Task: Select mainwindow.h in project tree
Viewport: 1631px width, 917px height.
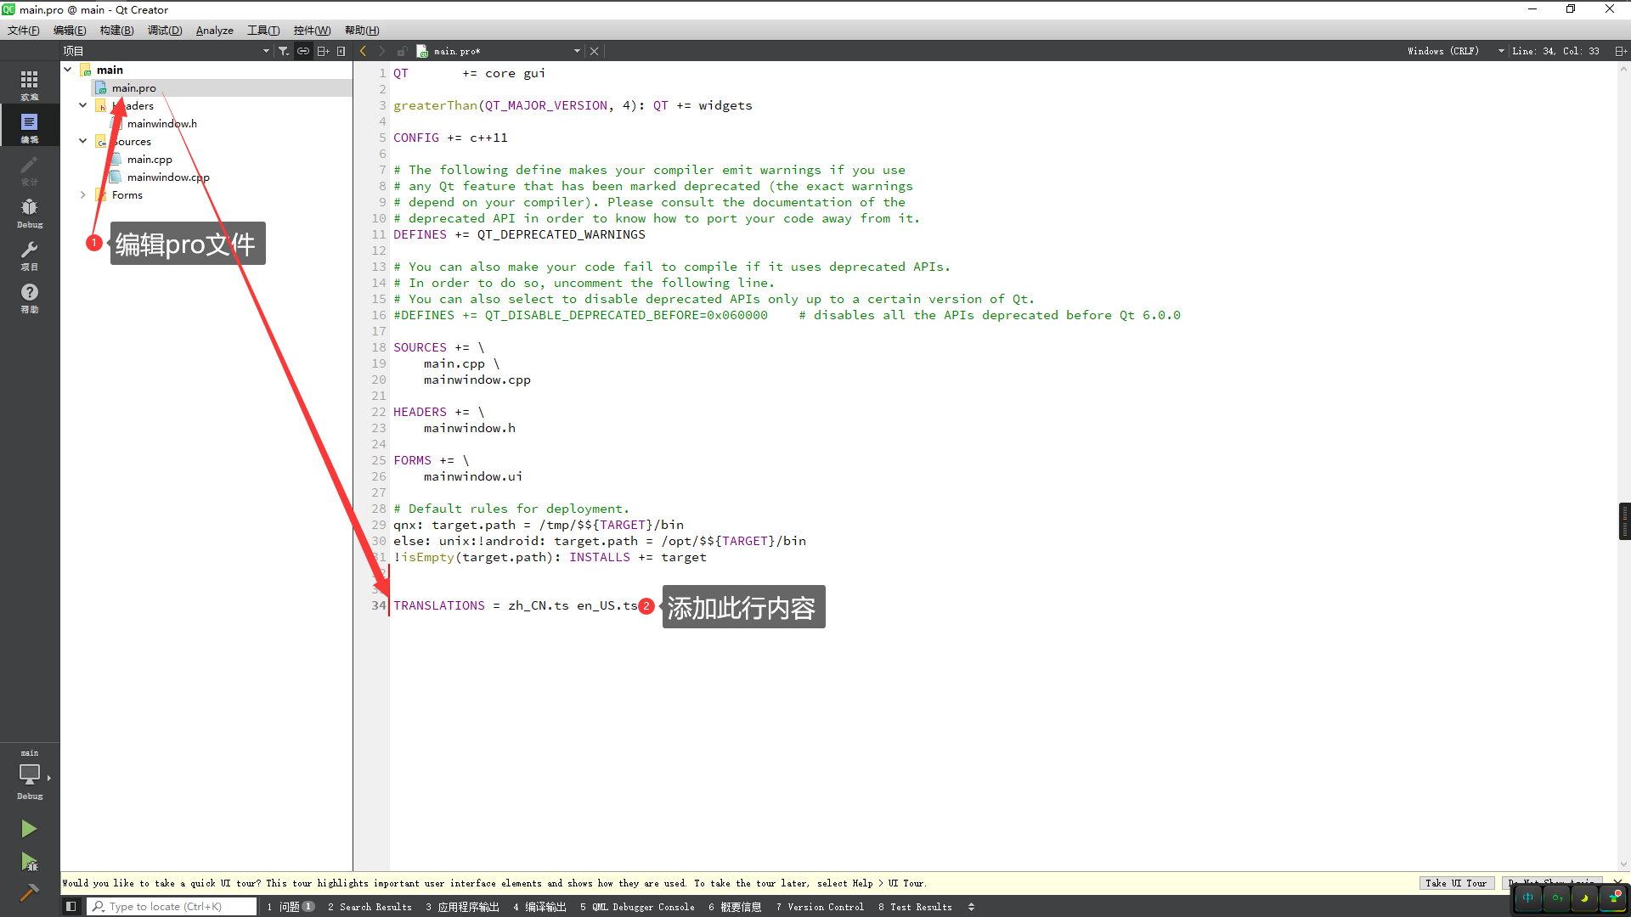Action: (x=161, y=123)
